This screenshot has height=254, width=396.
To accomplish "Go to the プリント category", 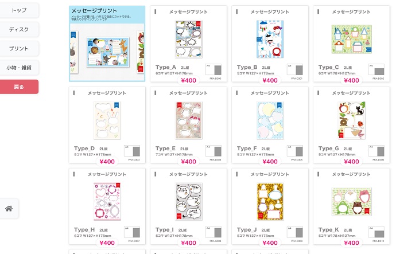I will (19, 48).
